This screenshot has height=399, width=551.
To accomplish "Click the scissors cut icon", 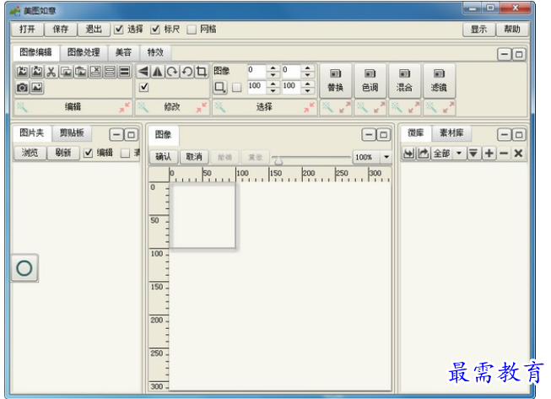I will 51,72.
